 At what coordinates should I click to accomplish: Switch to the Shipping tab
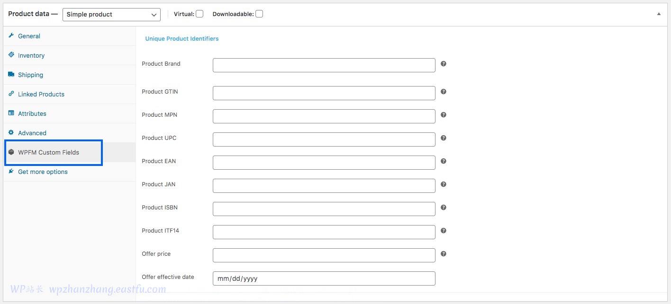69,75
